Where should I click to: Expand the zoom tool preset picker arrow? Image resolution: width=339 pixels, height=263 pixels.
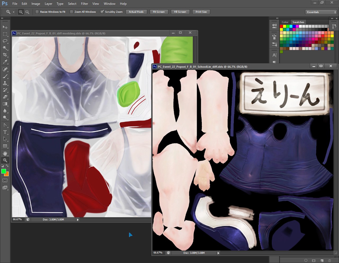14,12
